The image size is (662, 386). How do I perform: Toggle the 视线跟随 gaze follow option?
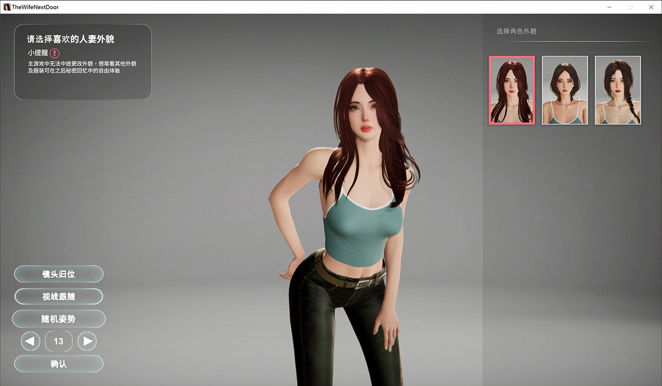pos(58,297)
